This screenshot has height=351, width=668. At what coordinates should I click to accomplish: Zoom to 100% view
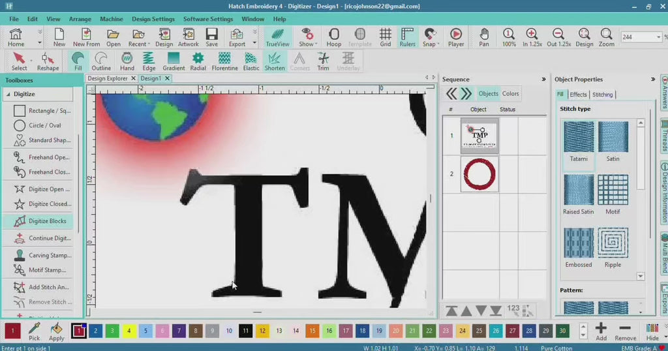click(509, 37)
